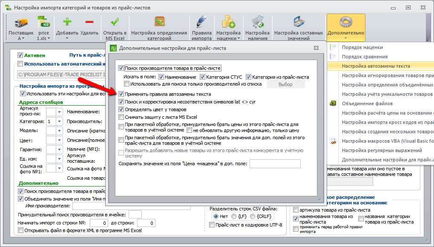434x247 pixels.
Task: Select the {CRLF} row separator radio
Action: [x=253, y=216]
